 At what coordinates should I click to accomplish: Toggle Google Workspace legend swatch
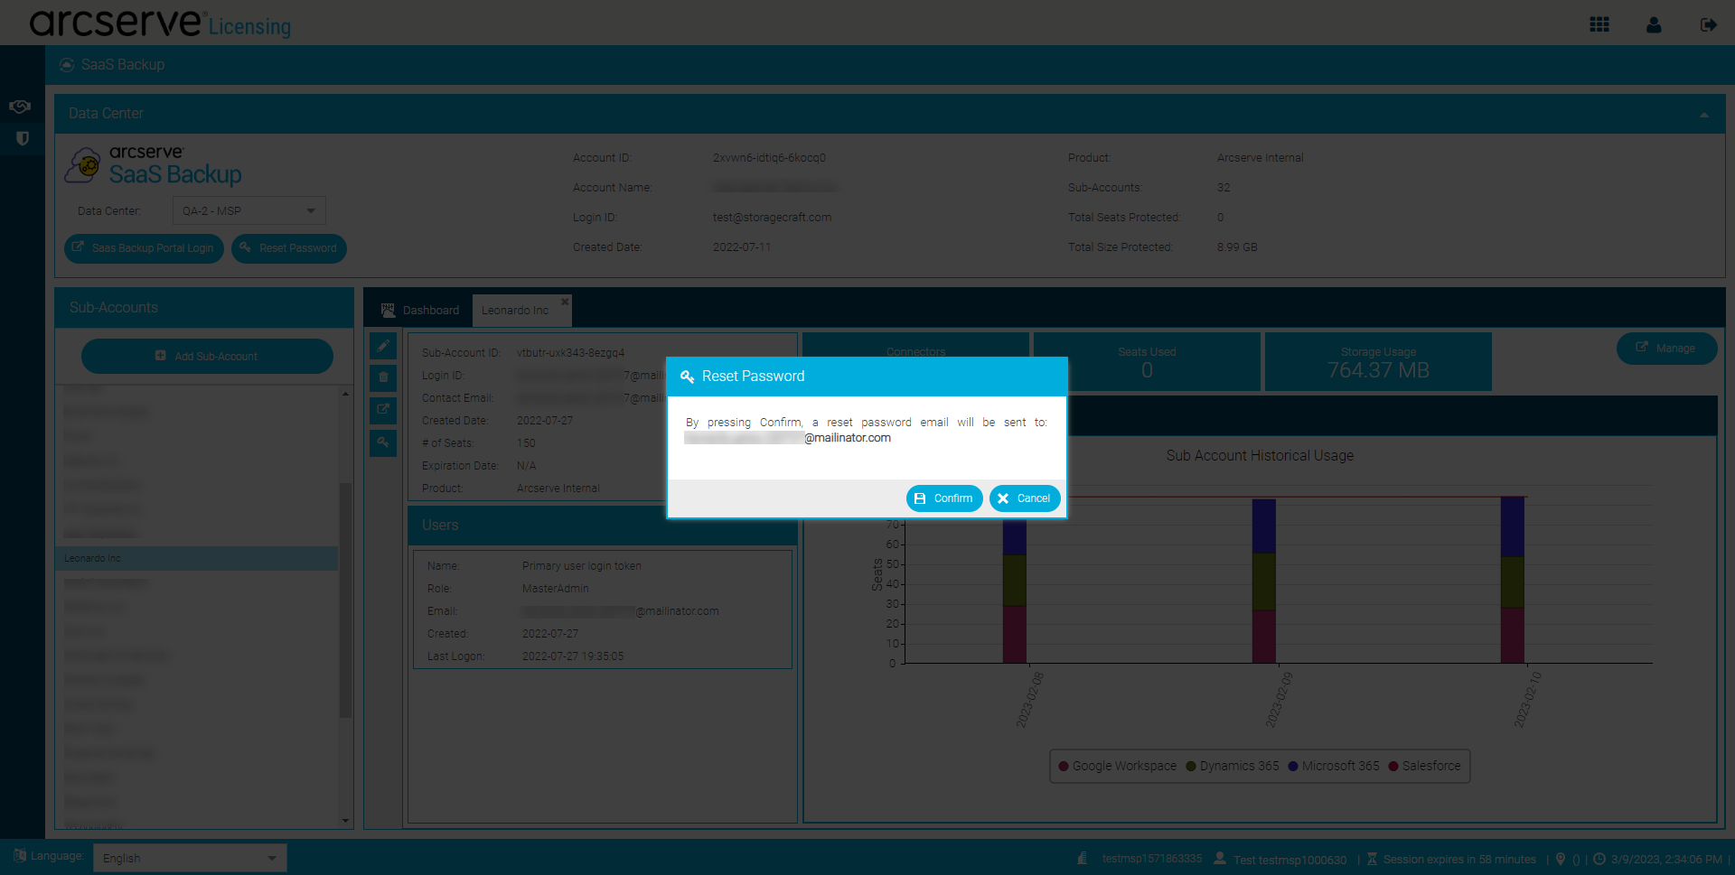1064,767
